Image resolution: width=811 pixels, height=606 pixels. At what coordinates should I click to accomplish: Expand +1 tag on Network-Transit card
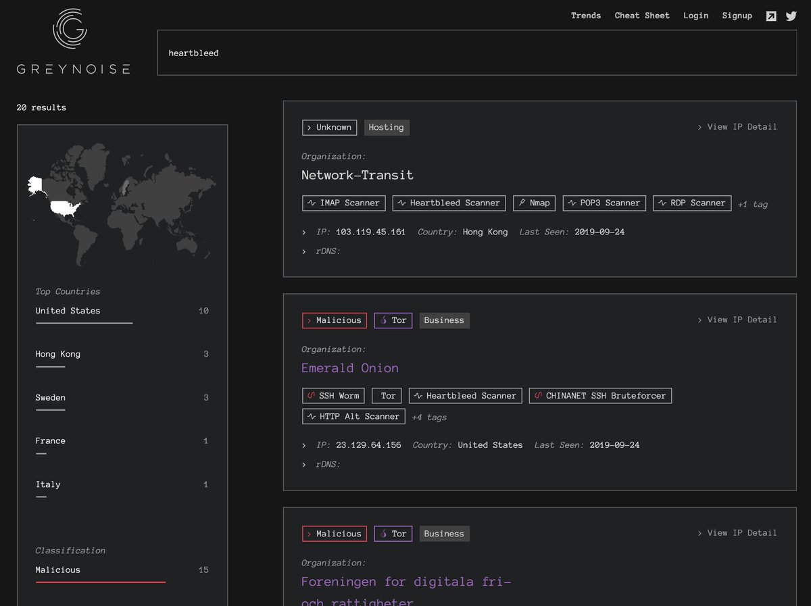752,204
